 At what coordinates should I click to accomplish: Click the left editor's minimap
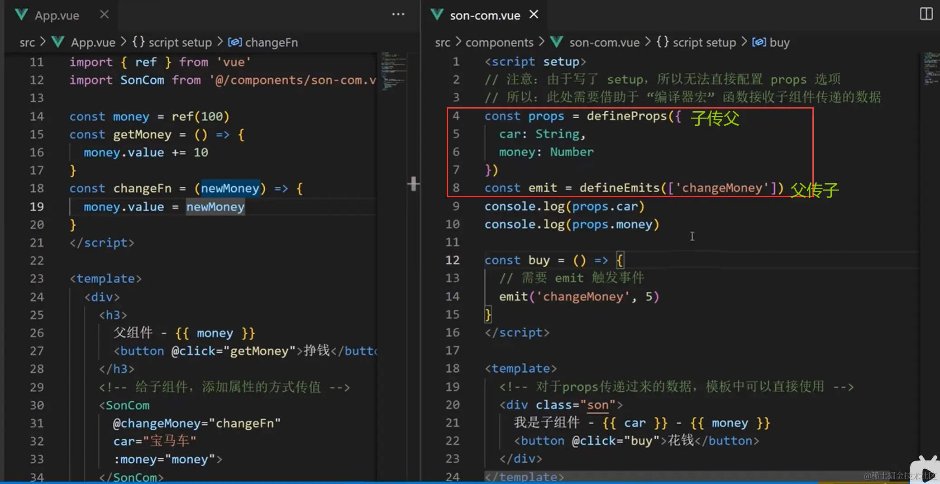pos(393,71)
